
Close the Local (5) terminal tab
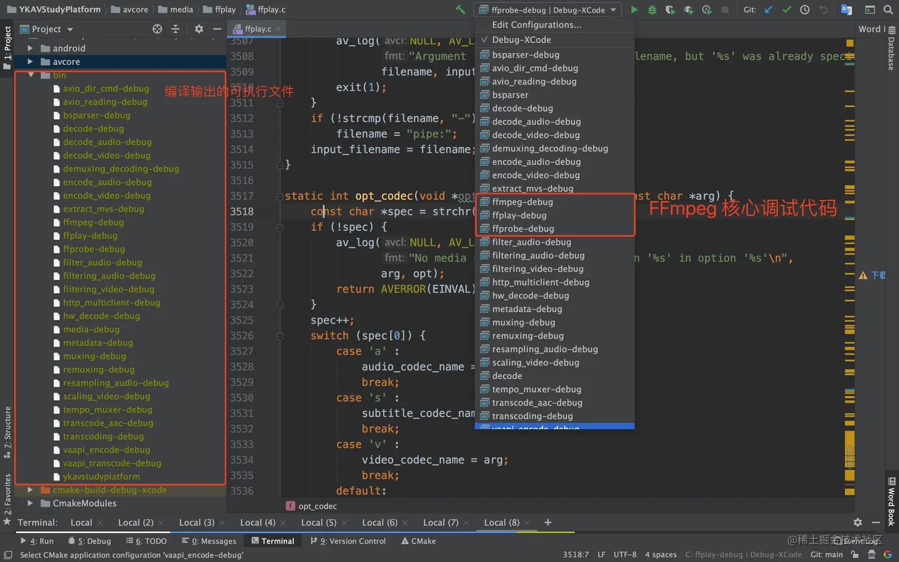tap(344, 523)
